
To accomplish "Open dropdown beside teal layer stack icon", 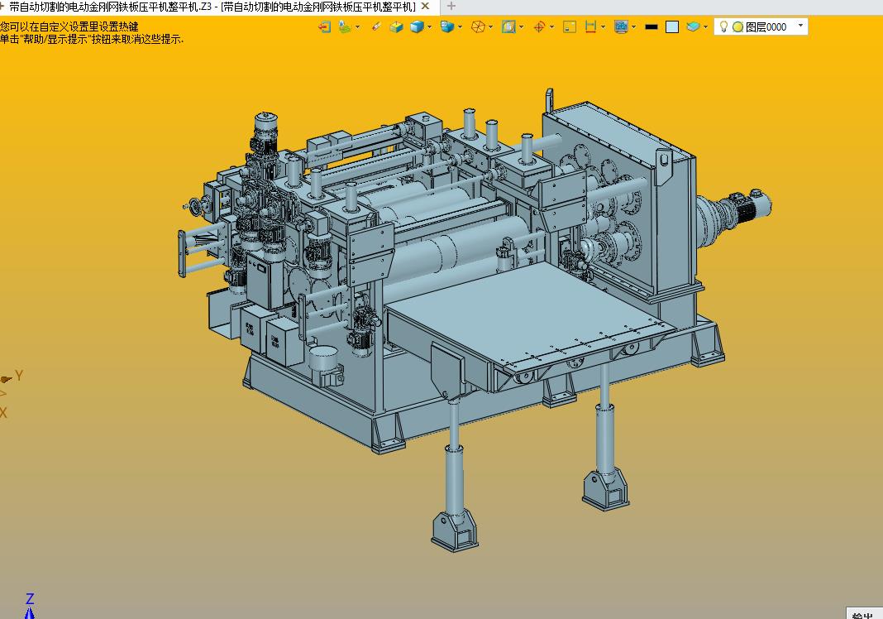I will pos(705,27).
